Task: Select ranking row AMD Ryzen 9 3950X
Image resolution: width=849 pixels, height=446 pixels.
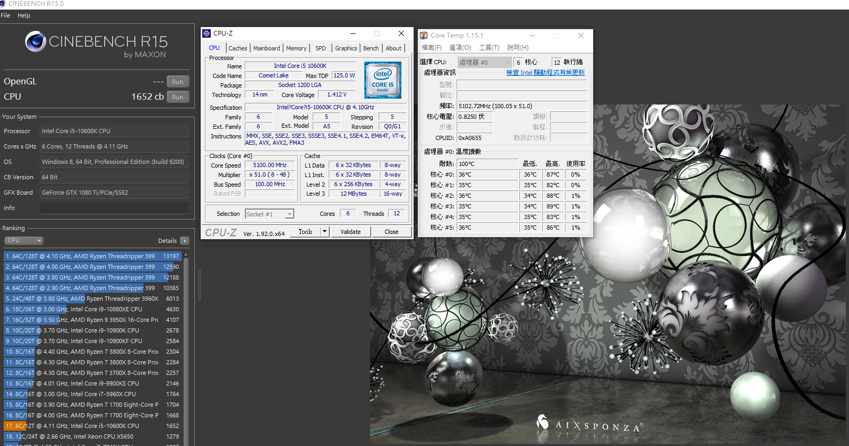Action: [x=93, y=320]
